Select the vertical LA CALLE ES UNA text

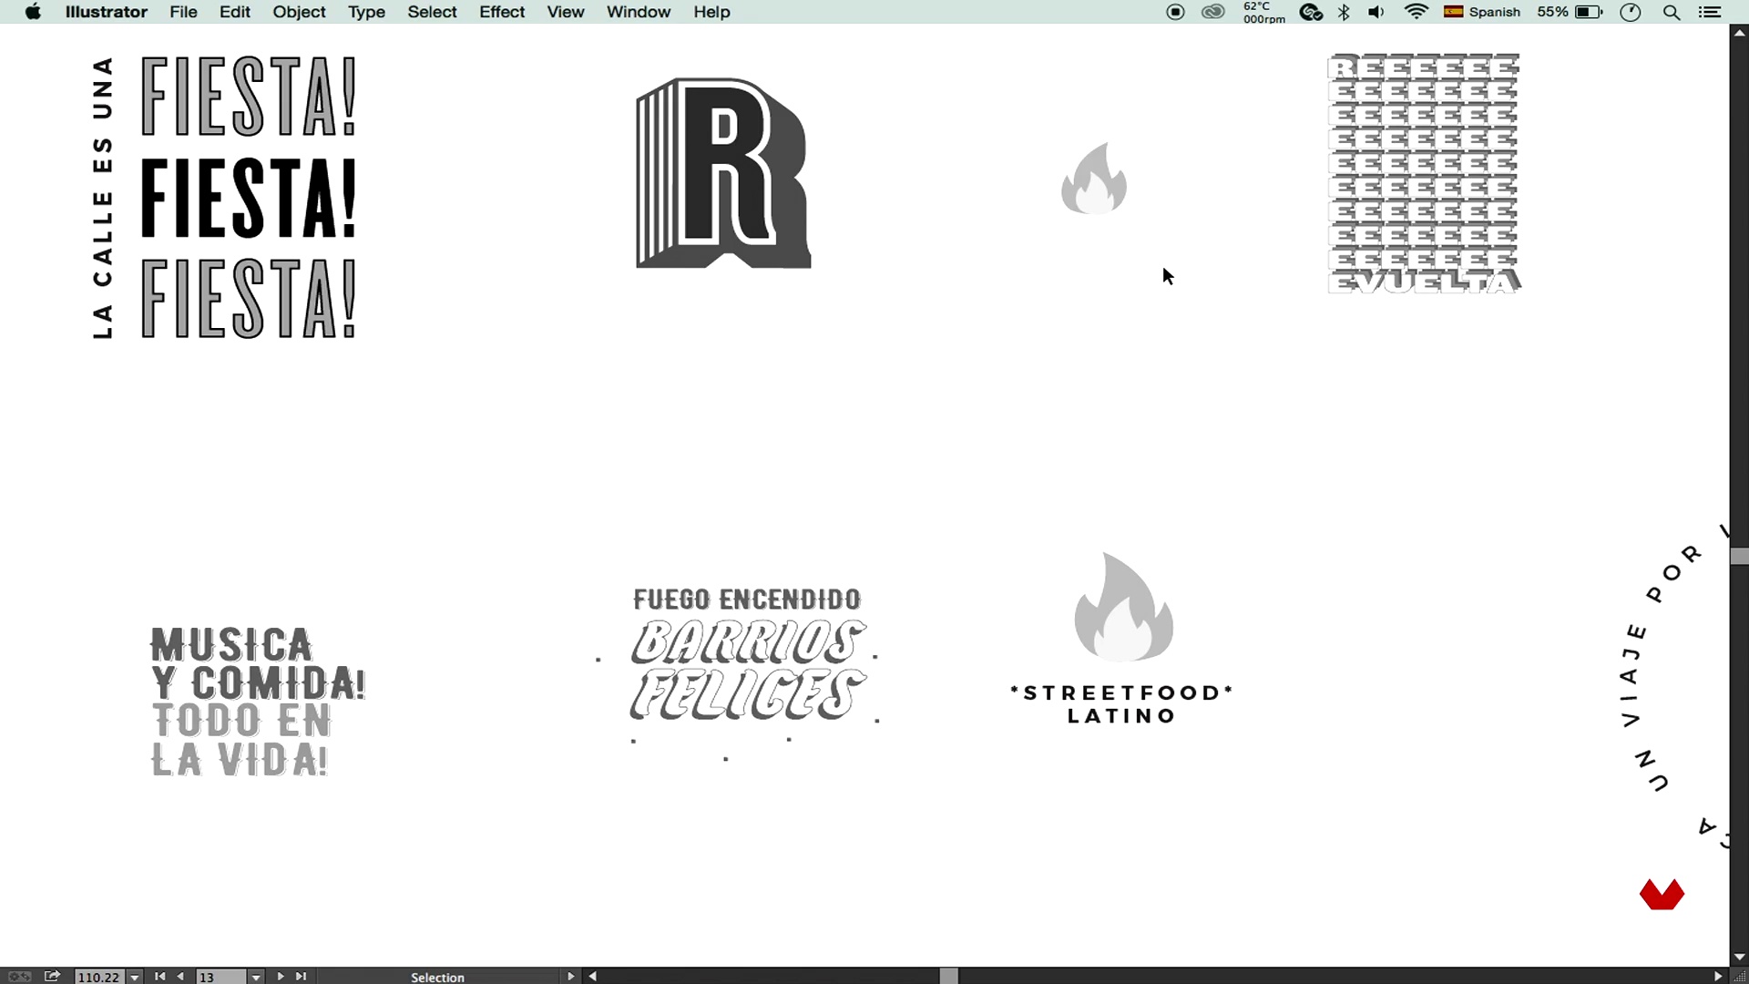(103, 198)
